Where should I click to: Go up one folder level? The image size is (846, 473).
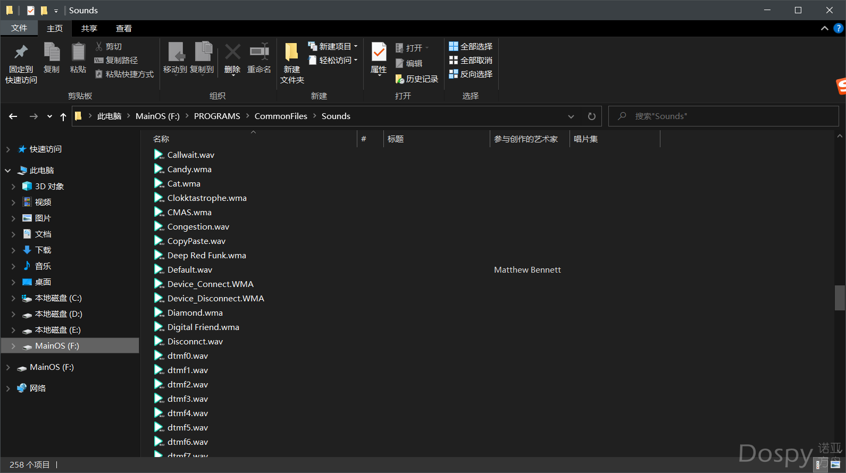pyautogui.click(x=63, y=116)
